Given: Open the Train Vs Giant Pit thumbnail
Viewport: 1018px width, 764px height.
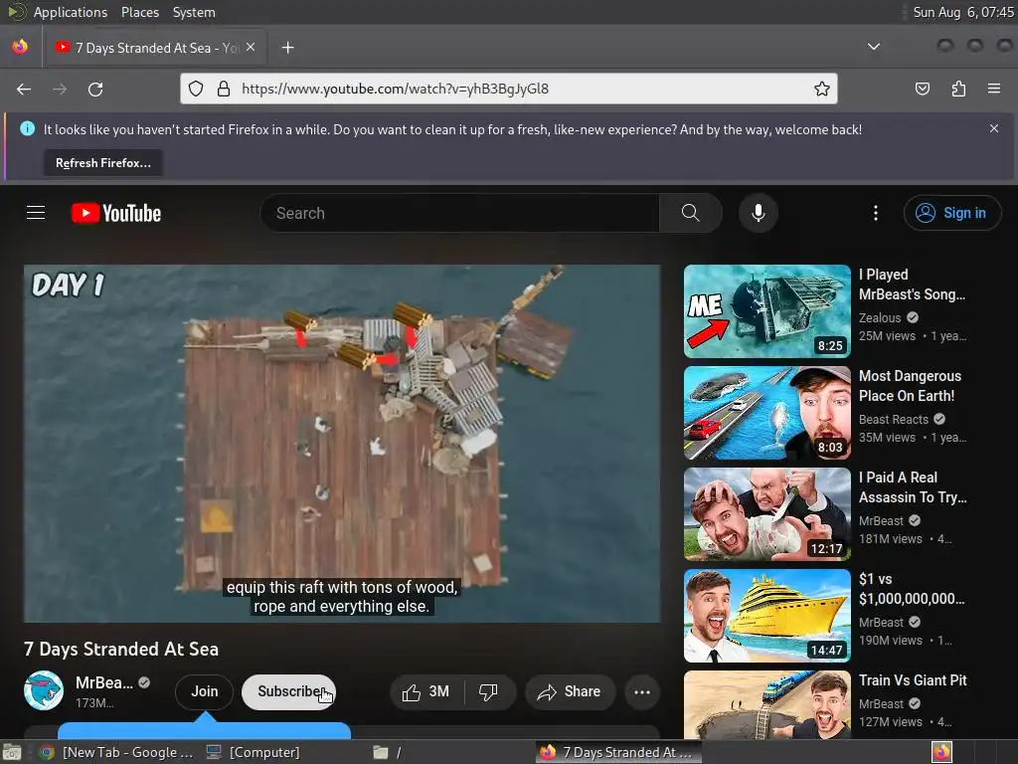Looking at the screenshot, I should [x=767, y=704].
